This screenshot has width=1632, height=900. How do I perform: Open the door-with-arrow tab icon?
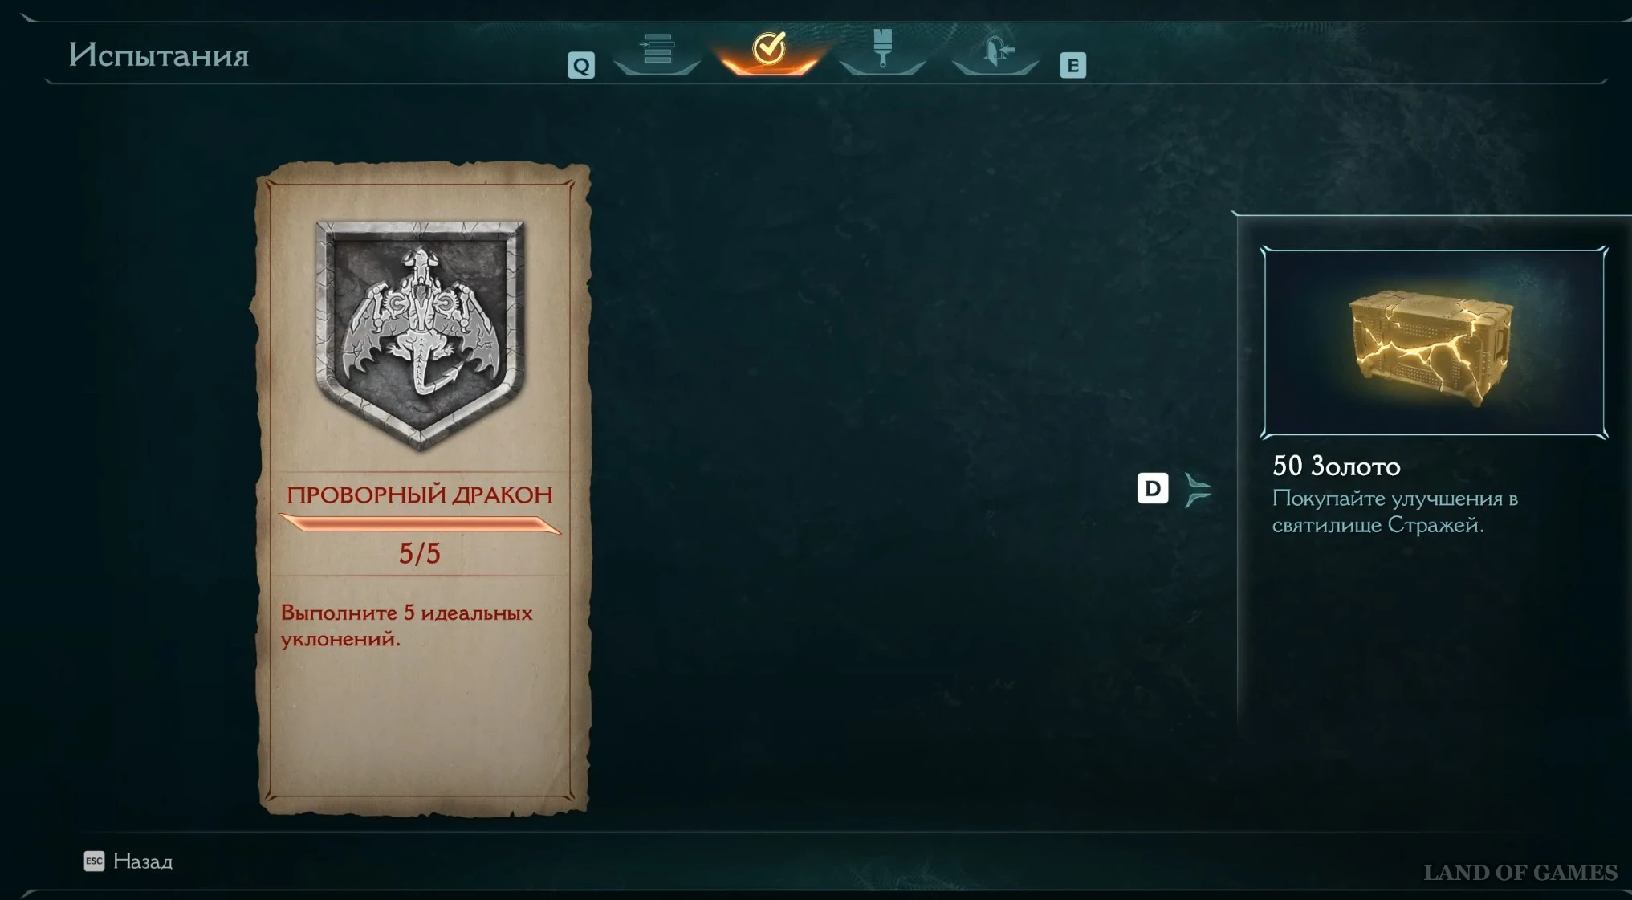click(x=997, y=50)
